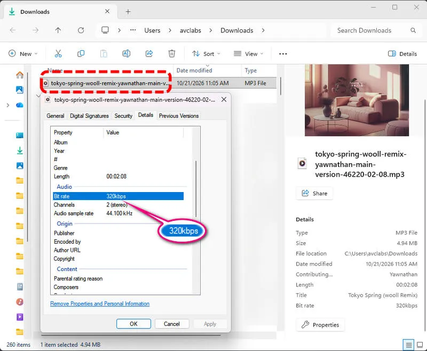This screenshot has width=427, height=351.
Task: Click the OK button
Action: [133, 324]
